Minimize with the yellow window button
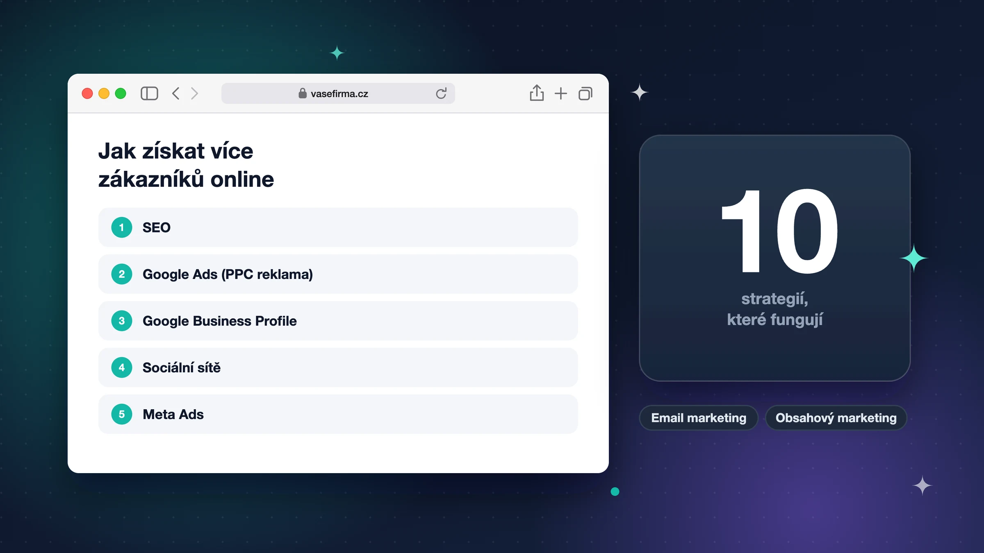The height and width of the screenshot is (553, 984). click(x=104, y=93)
